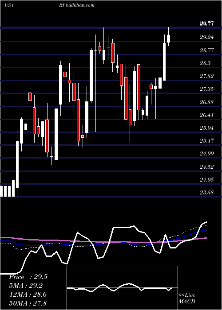Select the 27.35 price axis label
This screenshot has width=222, height=310.
207,89
